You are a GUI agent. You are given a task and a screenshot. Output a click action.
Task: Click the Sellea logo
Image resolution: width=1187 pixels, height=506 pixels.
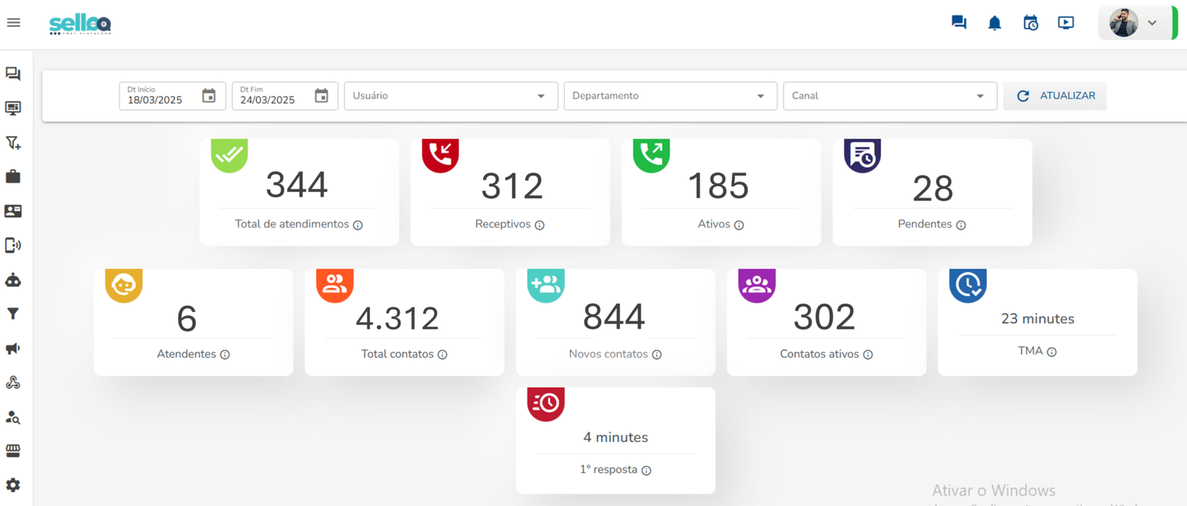point(80,24)
